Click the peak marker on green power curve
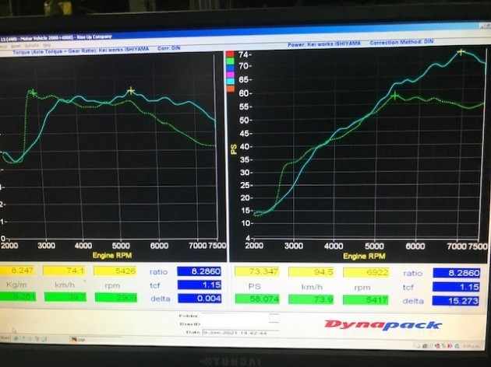 [x=395, y=96]
